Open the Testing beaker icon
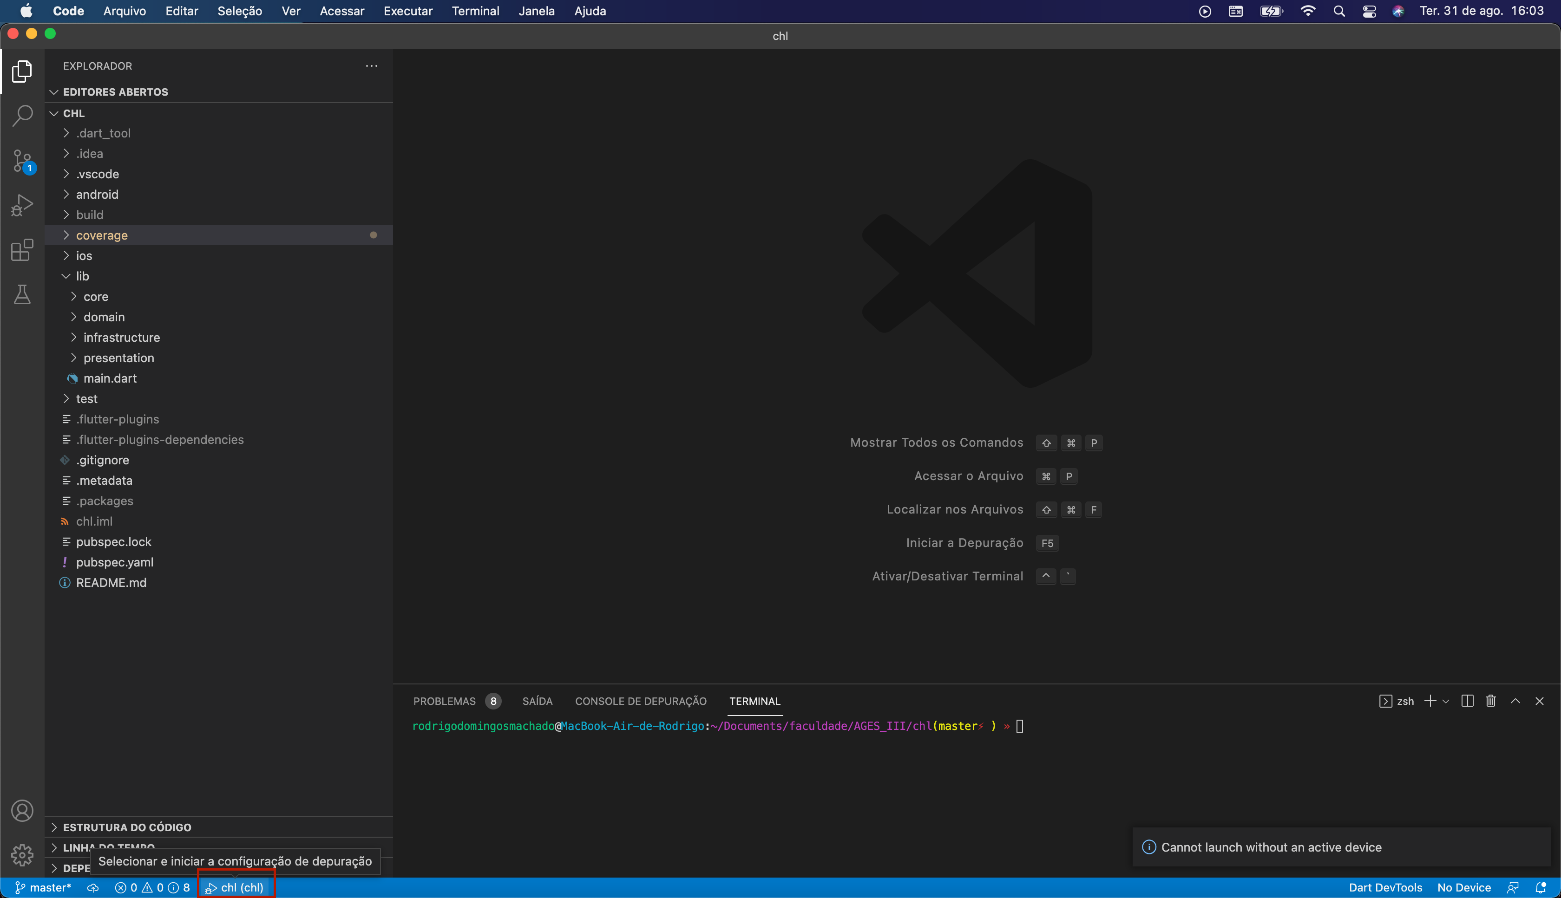 point(22,295)
